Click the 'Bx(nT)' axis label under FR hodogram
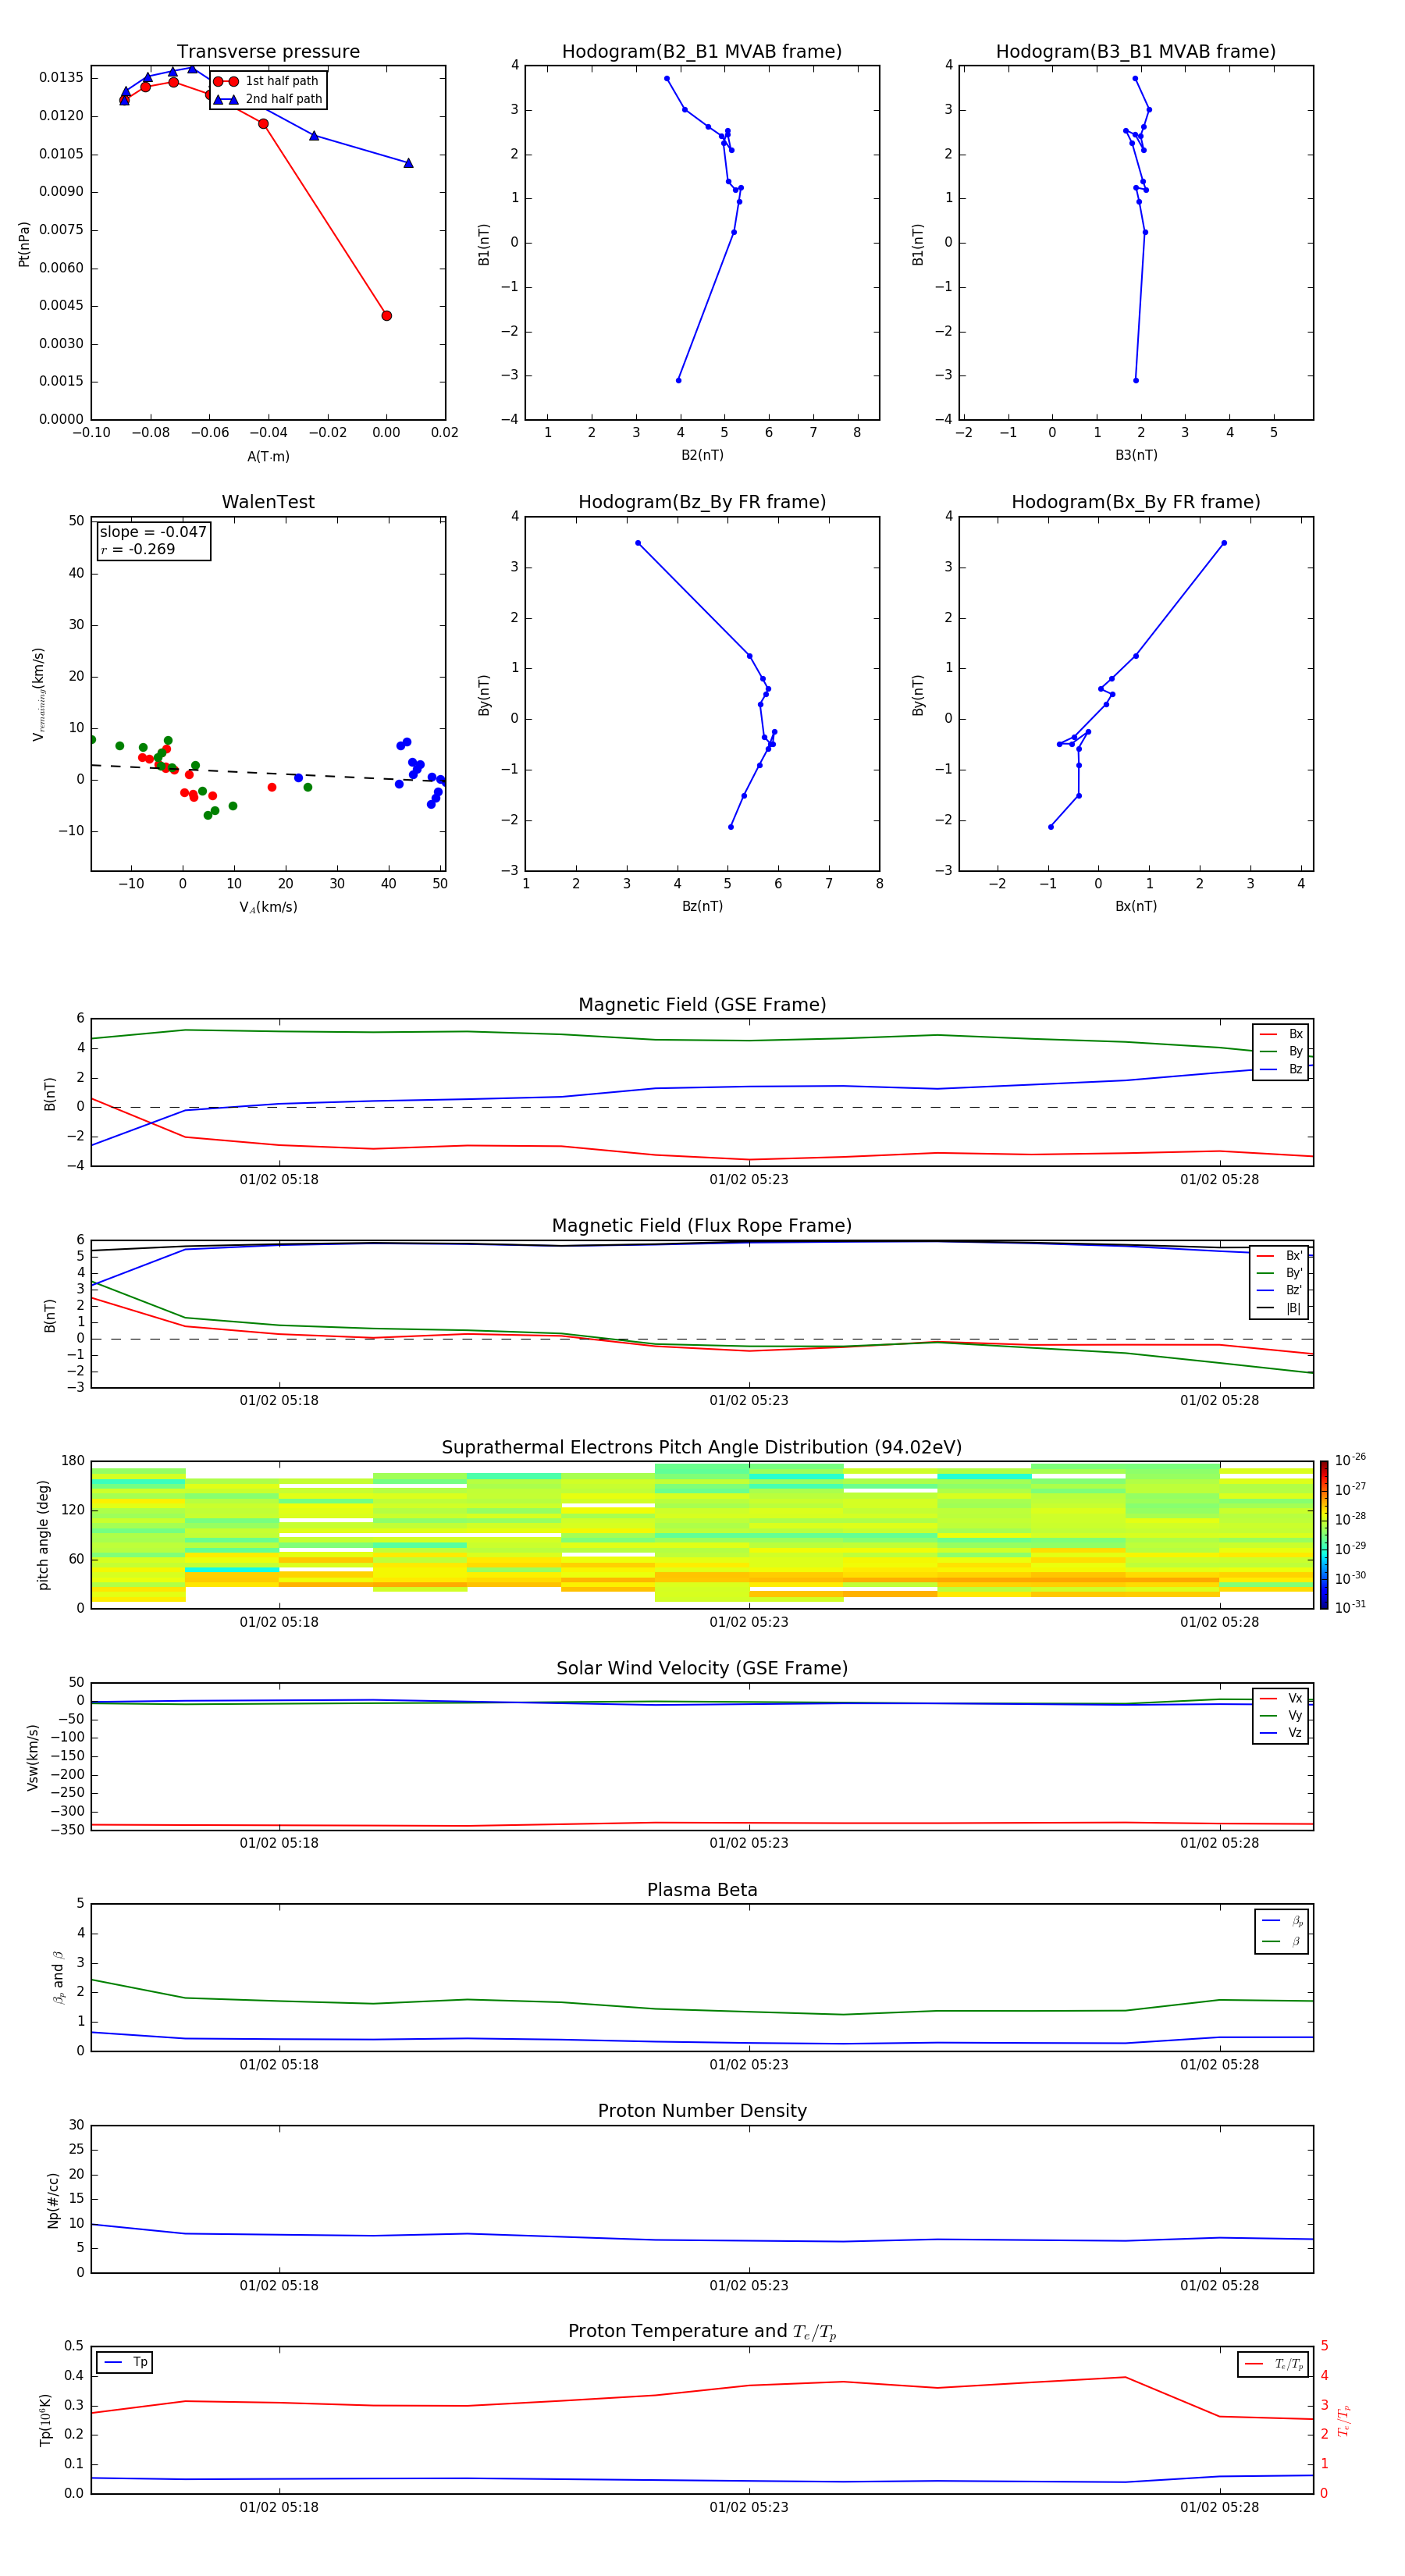 coord(1136,906)
